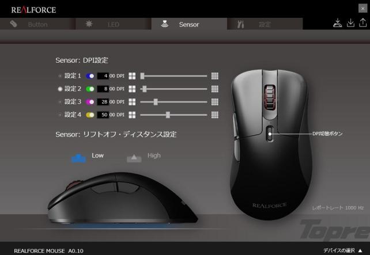This screenshot has height=255, width=370.
Task: Click the Sensor: DPI設定 heading
Action: pos(82,60)
